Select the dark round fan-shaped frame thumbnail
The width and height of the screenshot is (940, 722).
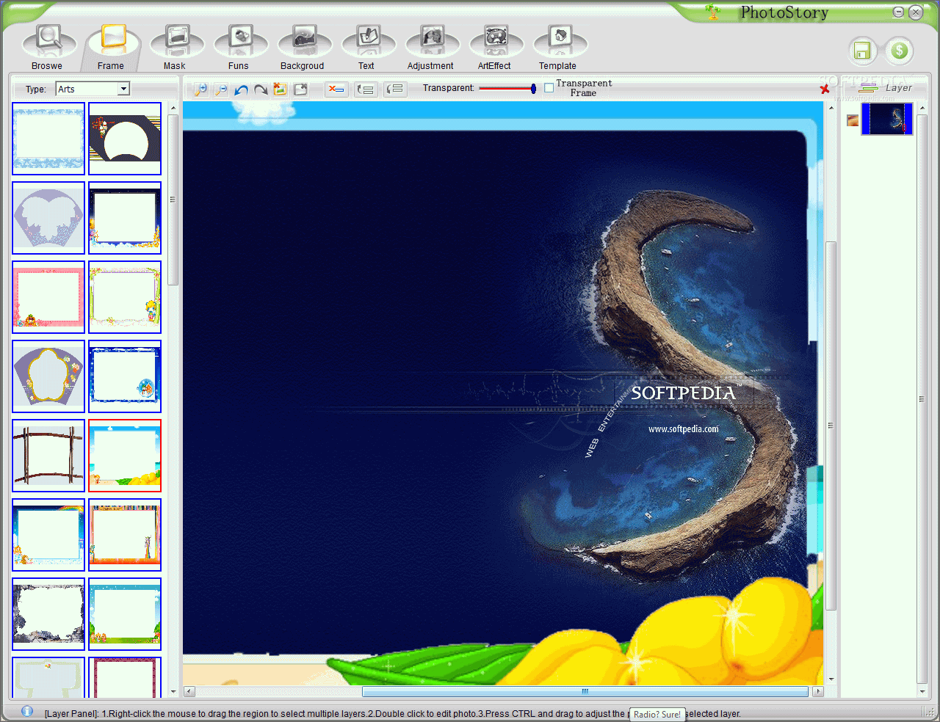pos(125,139)
